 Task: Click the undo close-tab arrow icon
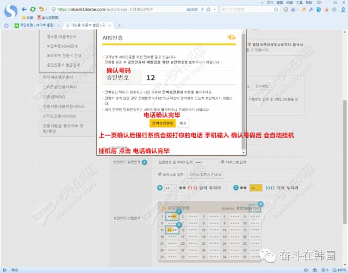pos(42,9)
